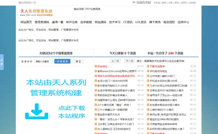The height and width of the screenshot is (134, 218).
Task: Open 几点小妙招让你吃到新鲜可口的藕 article
Action: (x=169, y=86)
